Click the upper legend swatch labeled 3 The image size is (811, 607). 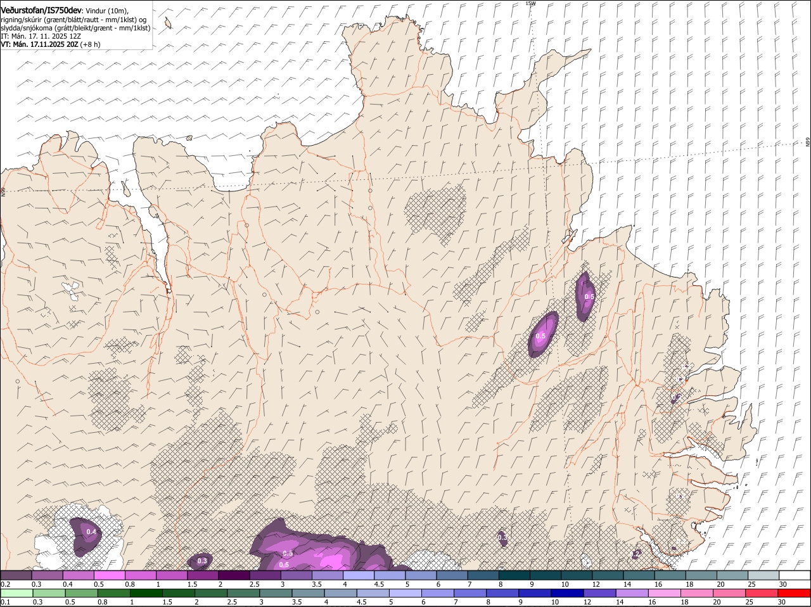pyautogui.click(x=296, y=575)
